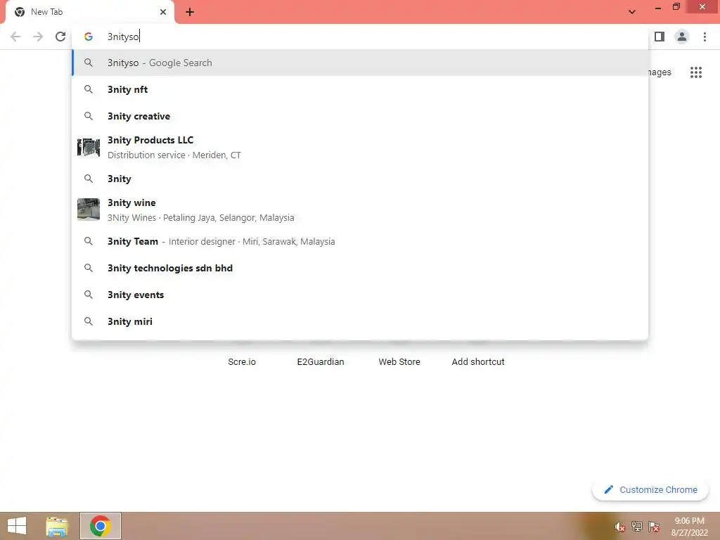Select '3nity Team' interior designer suggestion

(360, 242)
